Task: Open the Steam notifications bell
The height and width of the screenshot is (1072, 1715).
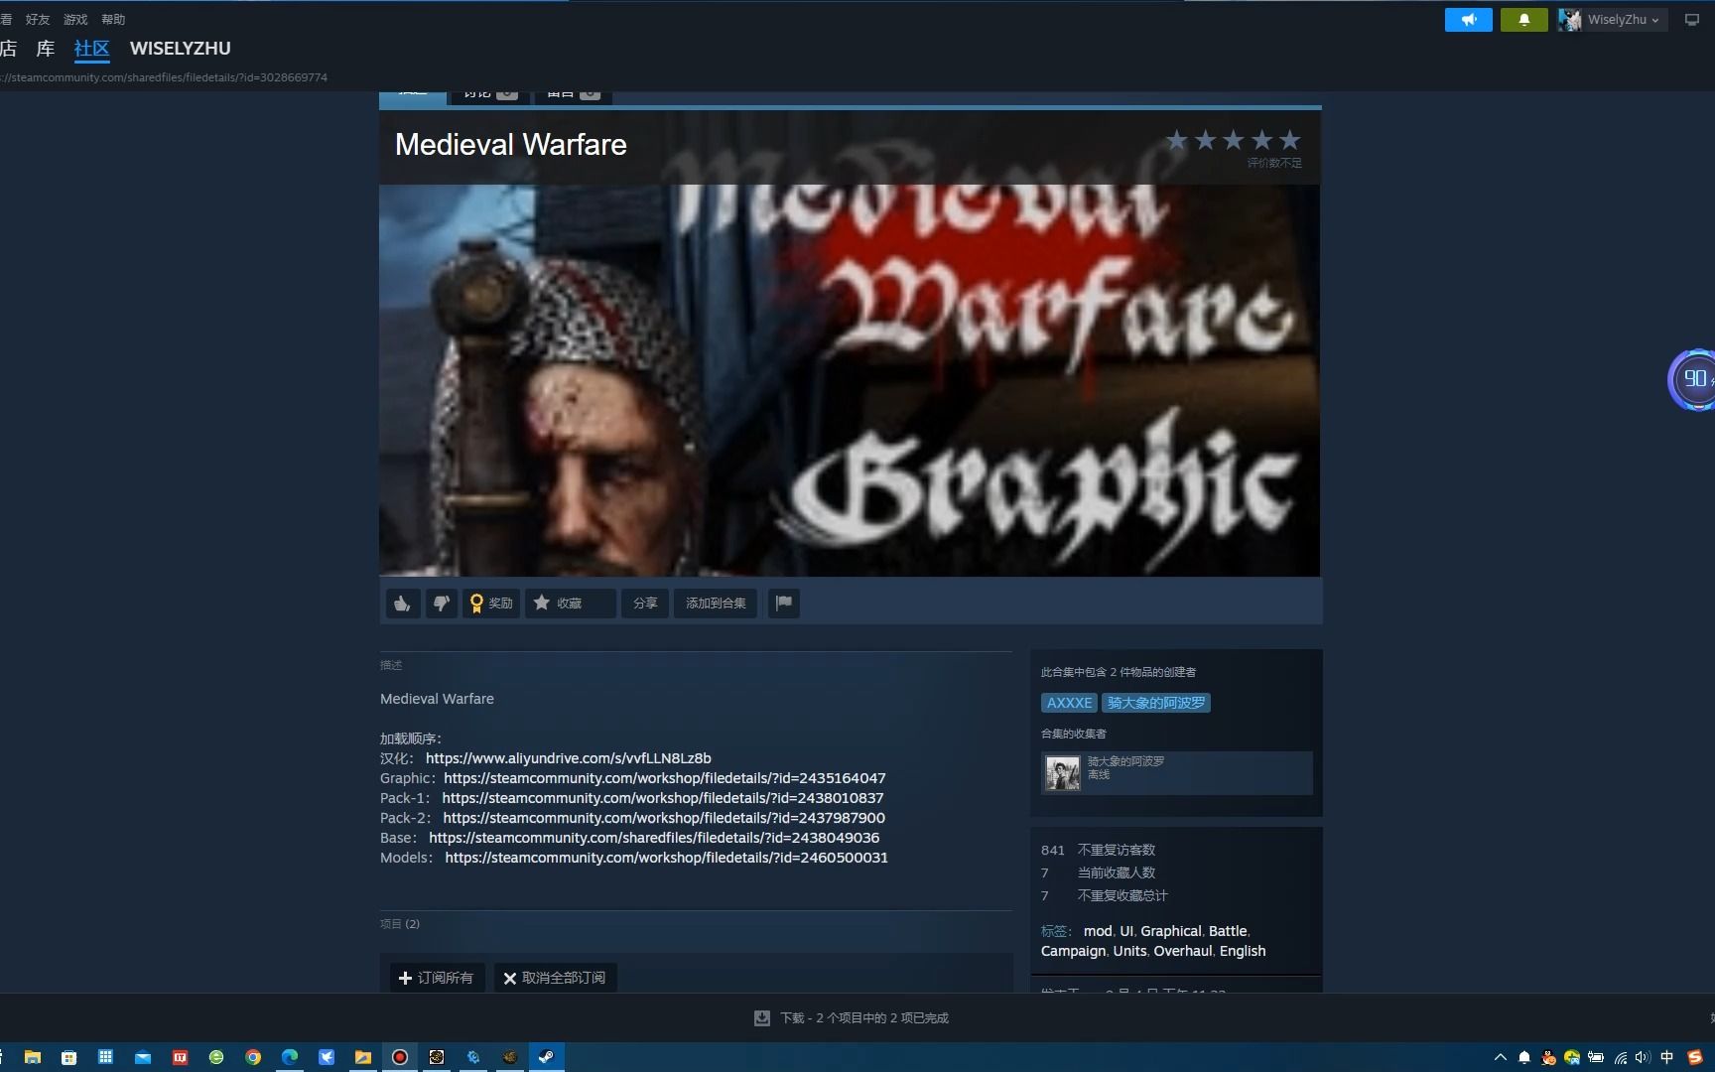Action: [1524, 20]
